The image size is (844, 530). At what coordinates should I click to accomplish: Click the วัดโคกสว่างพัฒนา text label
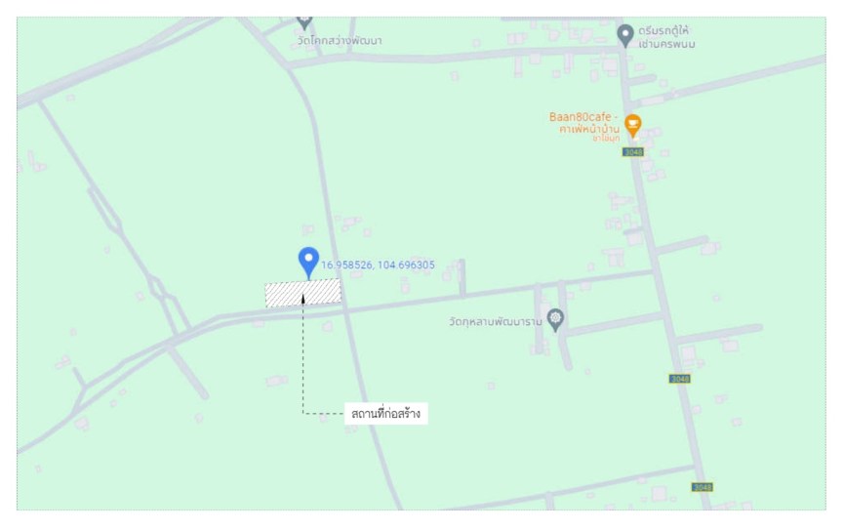tap(340, 41)
